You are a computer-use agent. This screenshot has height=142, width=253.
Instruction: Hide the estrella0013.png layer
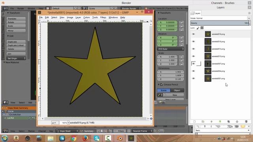(193, 49)
